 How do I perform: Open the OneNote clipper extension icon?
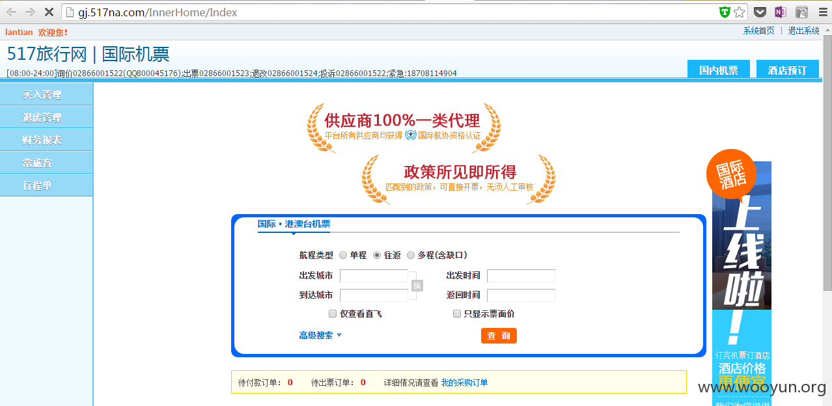[781, 12]
